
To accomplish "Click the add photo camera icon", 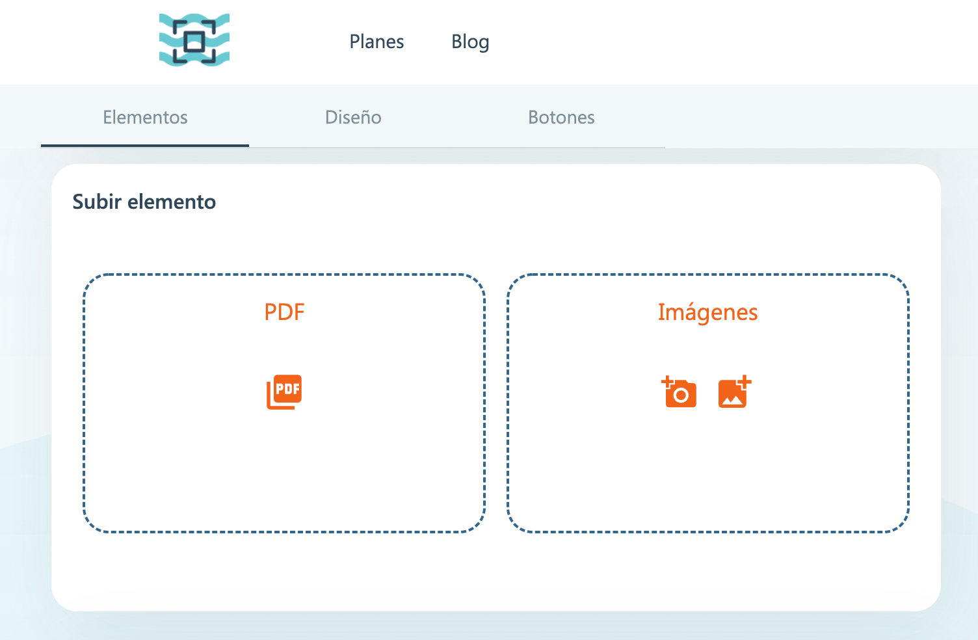I will (679, 392).
